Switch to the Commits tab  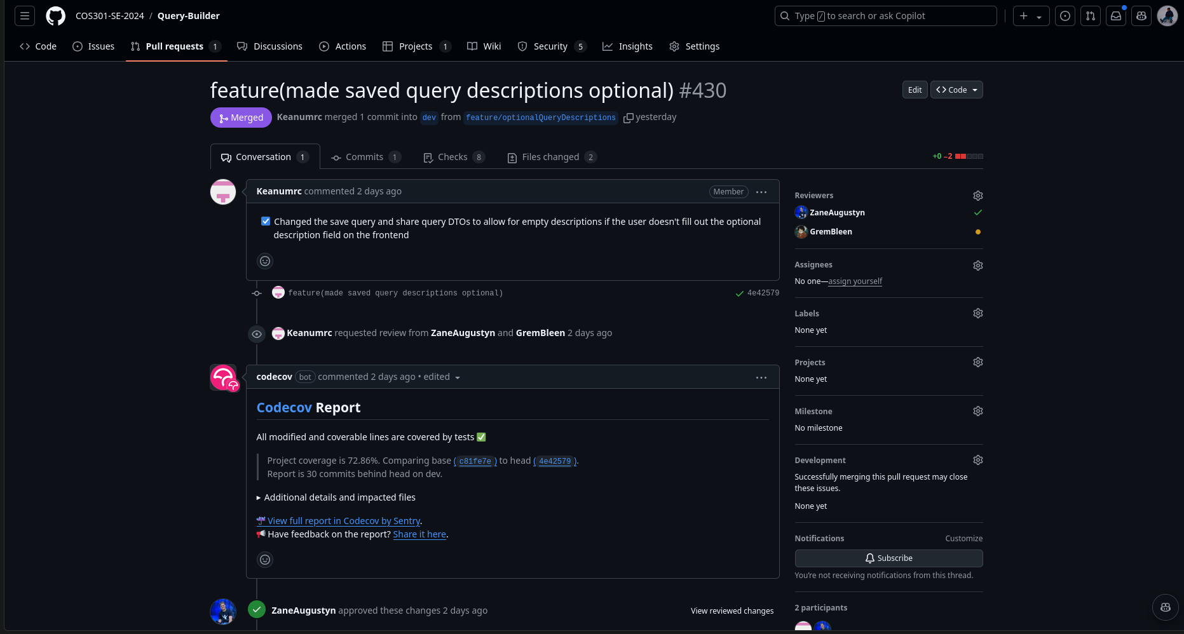pos(366,157)
